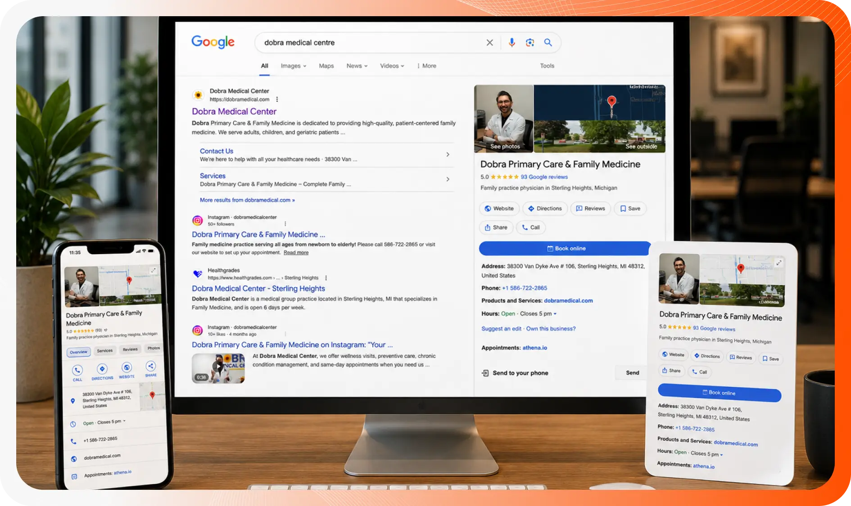Click the phone number +1 586-722-2865 on the monitor panel
851x506 pixels.
(525, 288)
